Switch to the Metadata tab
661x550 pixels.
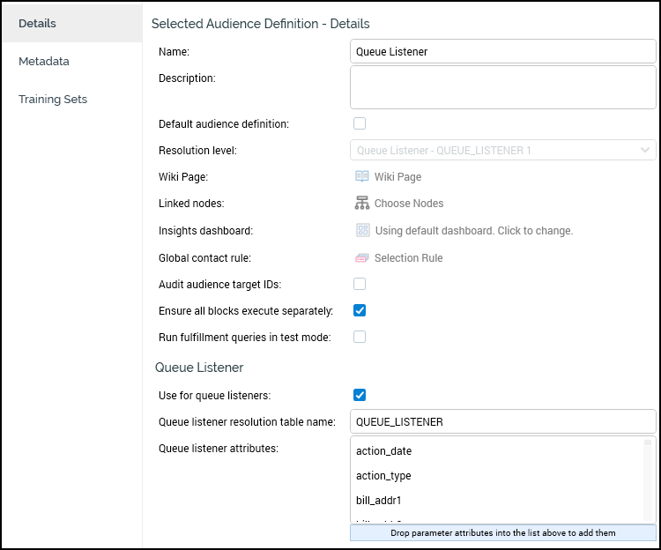(44, 62)
